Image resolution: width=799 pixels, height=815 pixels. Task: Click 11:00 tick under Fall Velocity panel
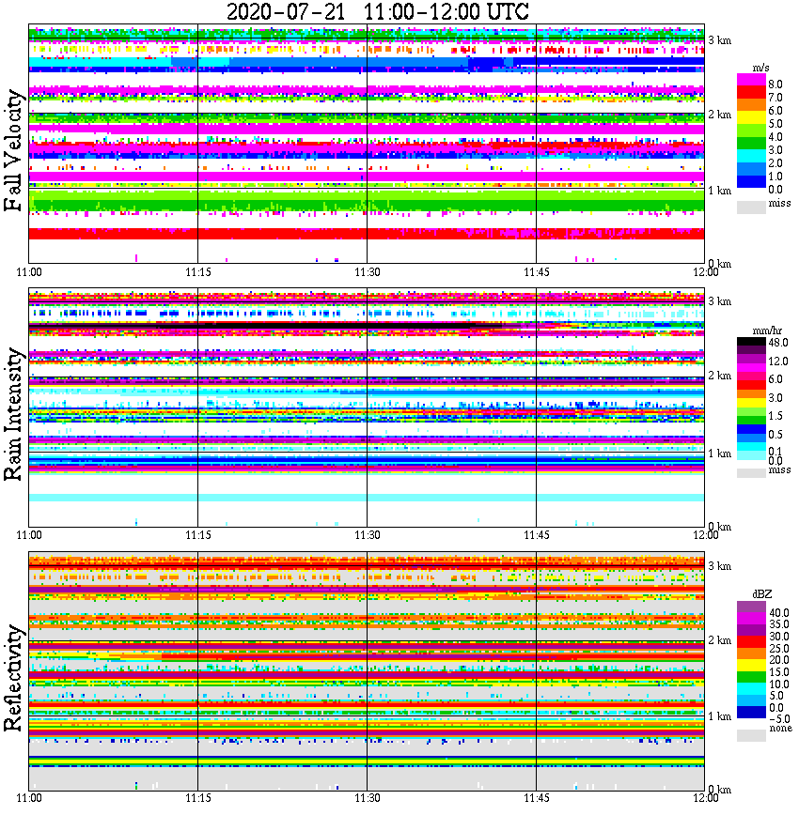coord(29,272)
